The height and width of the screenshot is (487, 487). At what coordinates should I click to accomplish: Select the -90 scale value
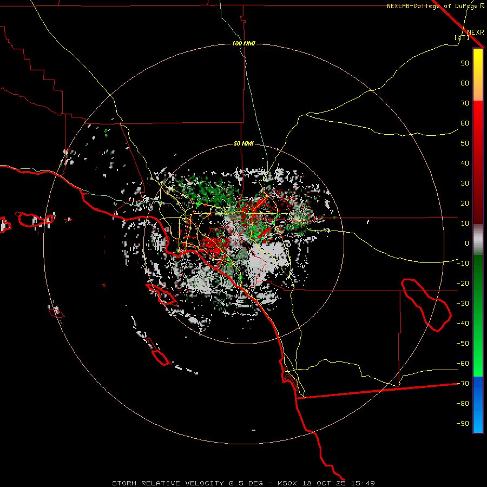(463, 424)
